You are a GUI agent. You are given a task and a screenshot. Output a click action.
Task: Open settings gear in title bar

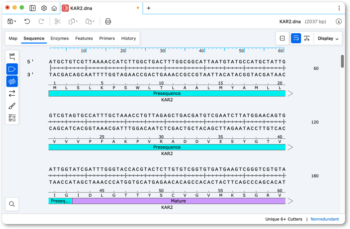click(x=44, y=8)
